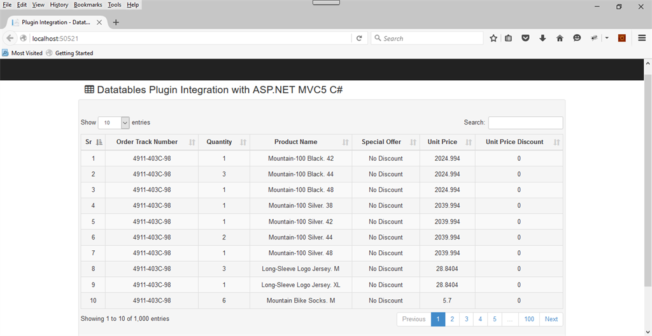
Task: Click the scrollbar up arrow
Action: [648, 64]
